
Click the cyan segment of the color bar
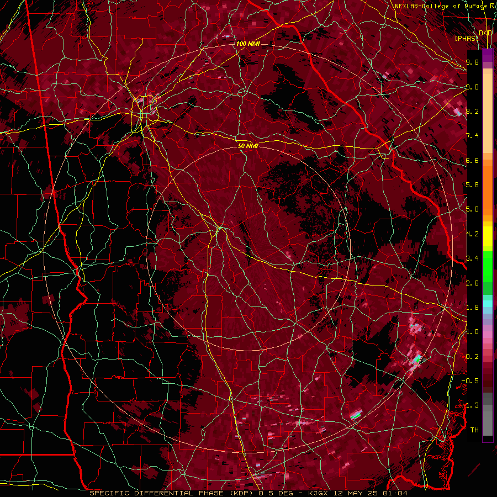(488, 304)
